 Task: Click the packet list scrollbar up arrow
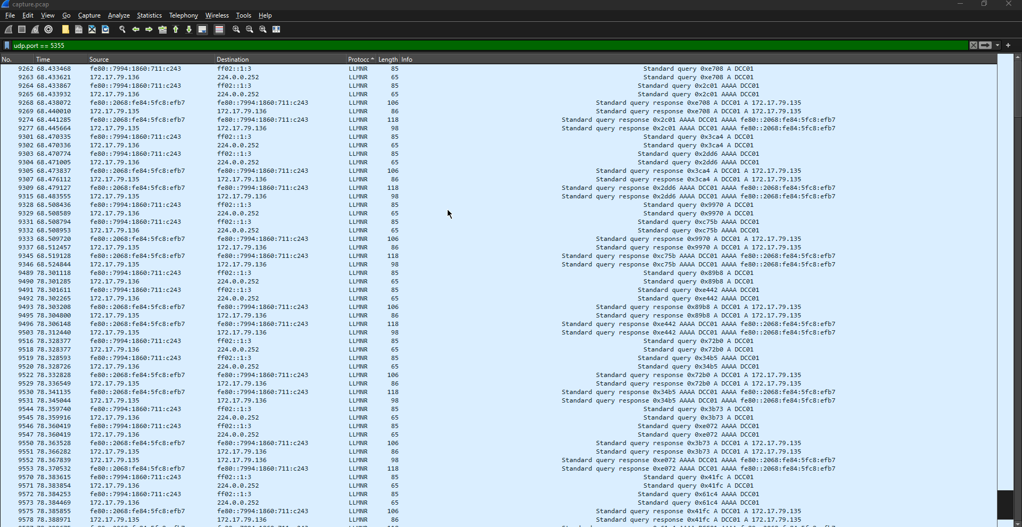[1018, 57]
